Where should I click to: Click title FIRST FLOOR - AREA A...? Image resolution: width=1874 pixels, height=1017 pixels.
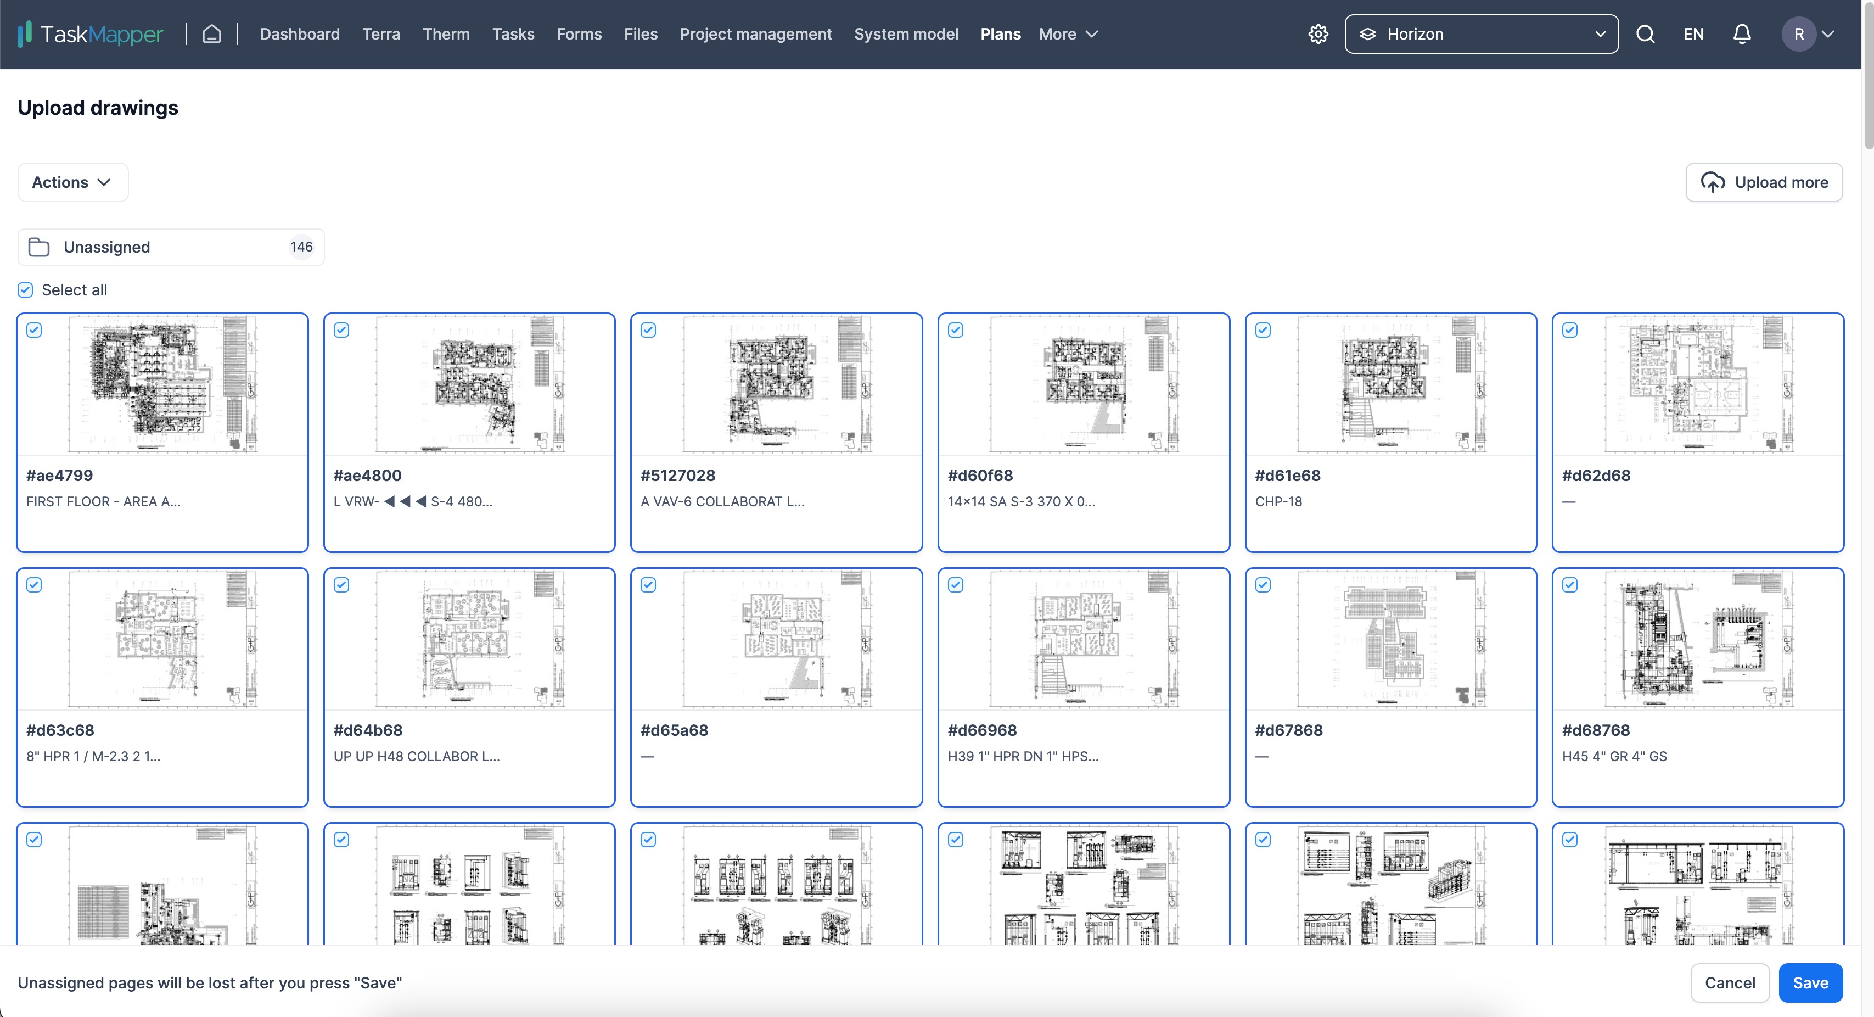[x=103, y=501]
